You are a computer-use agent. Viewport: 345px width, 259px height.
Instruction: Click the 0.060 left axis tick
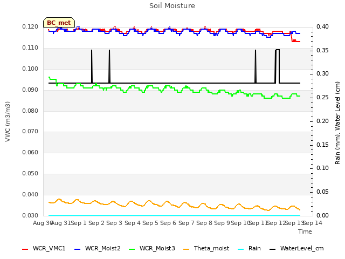[30, 152]
